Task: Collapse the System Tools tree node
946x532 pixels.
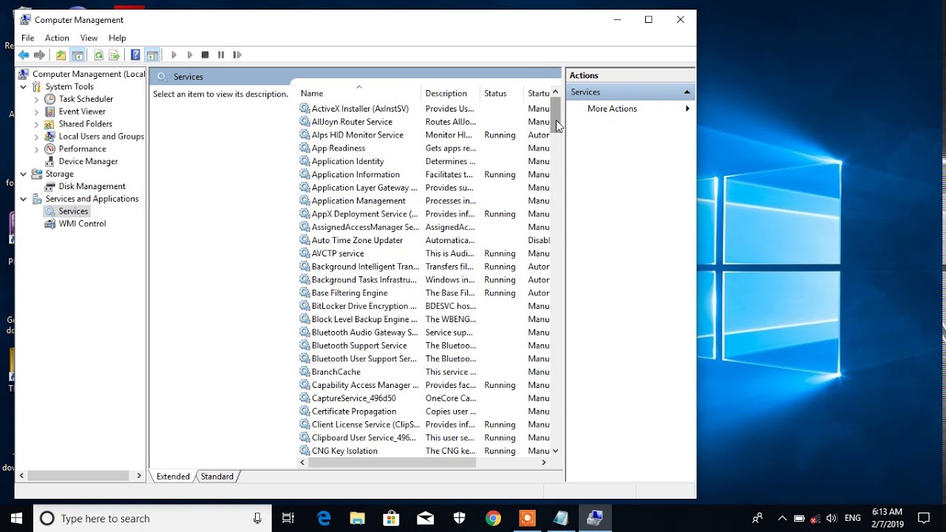Action: pyautogui.click(x=23, y=86)
